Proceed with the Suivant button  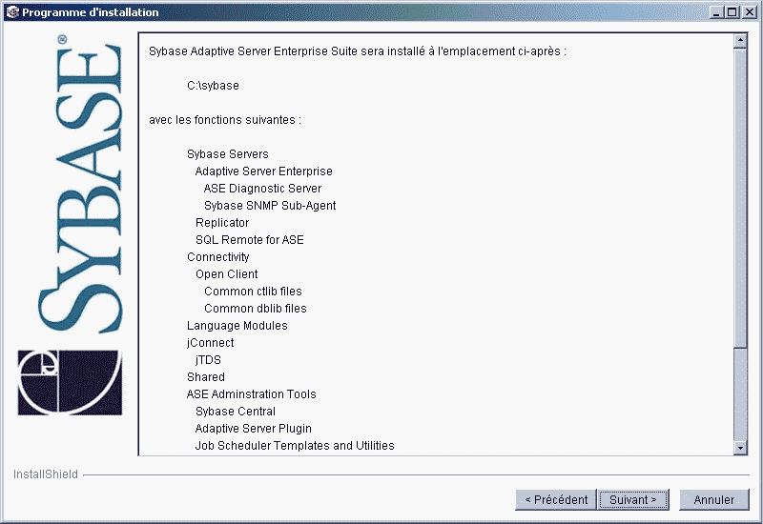[x=633, y=499]
